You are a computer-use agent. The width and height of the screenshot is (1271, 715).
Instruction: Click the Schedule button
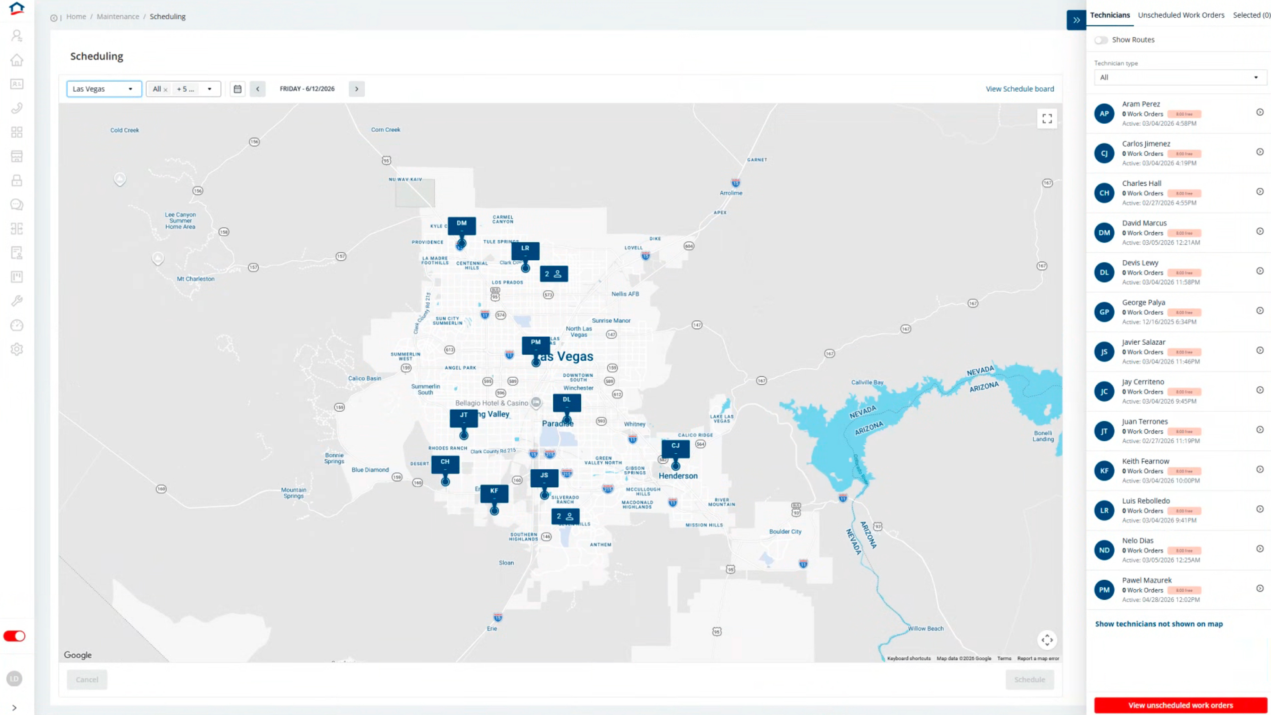1030,680
